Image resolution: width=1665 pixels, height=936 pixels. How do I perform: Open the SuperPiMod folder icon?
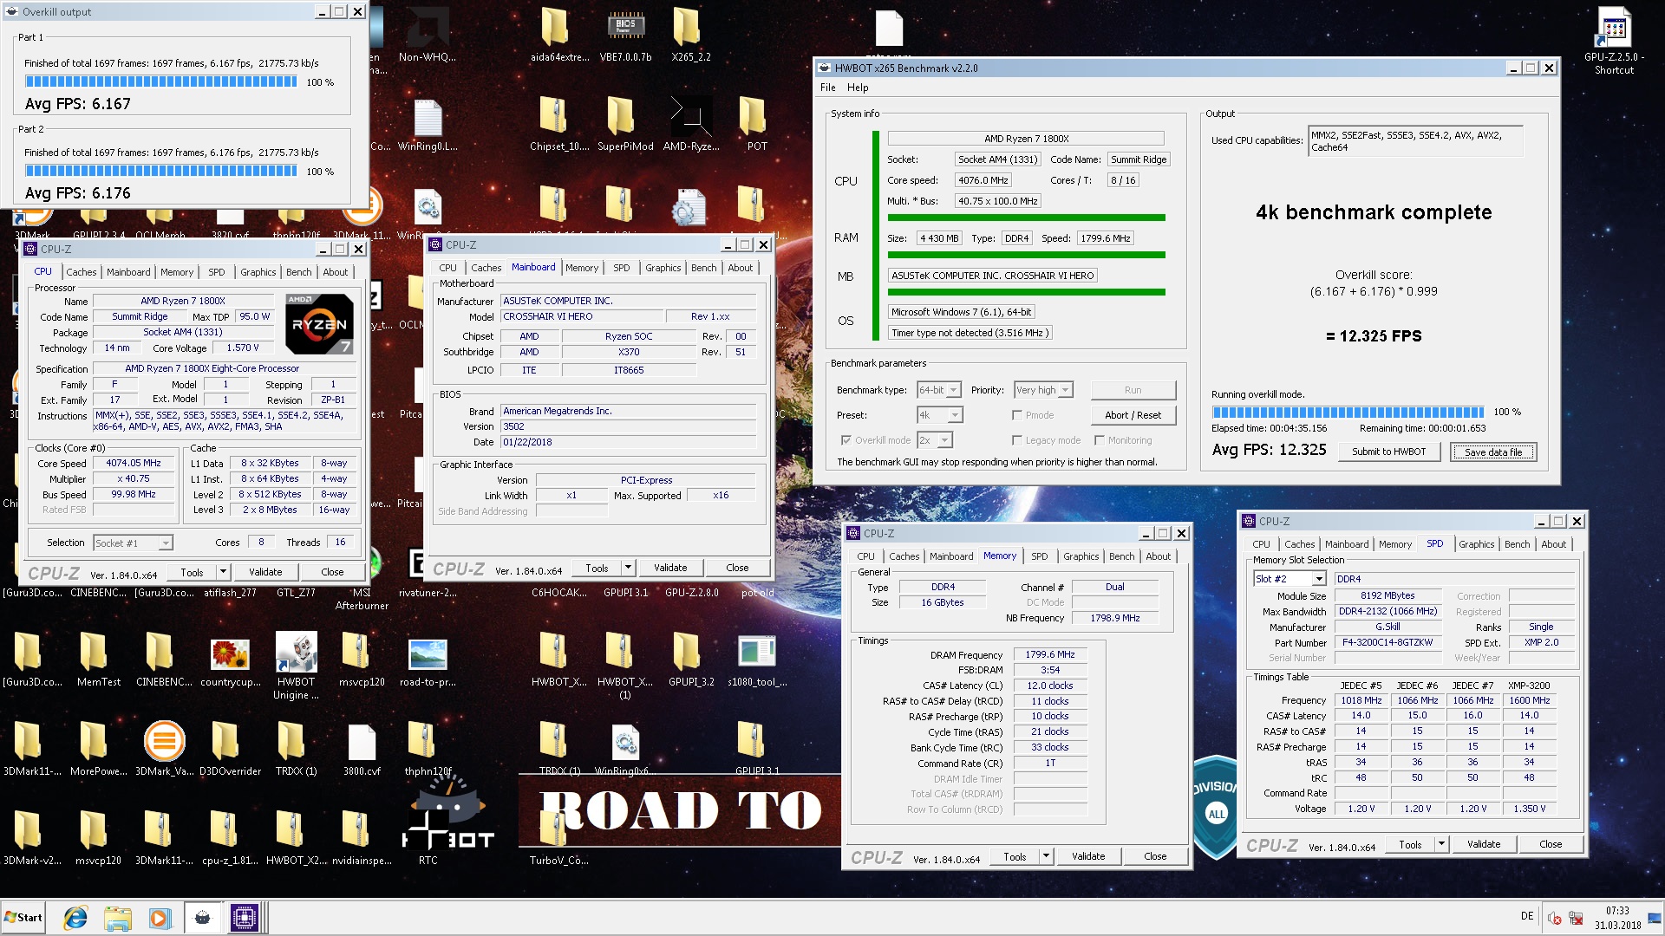pos(625,124)
